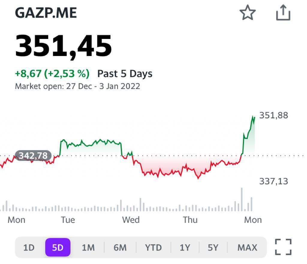Open the share icon
This screenshot has height=264, width=307.
tap(283, 13)
